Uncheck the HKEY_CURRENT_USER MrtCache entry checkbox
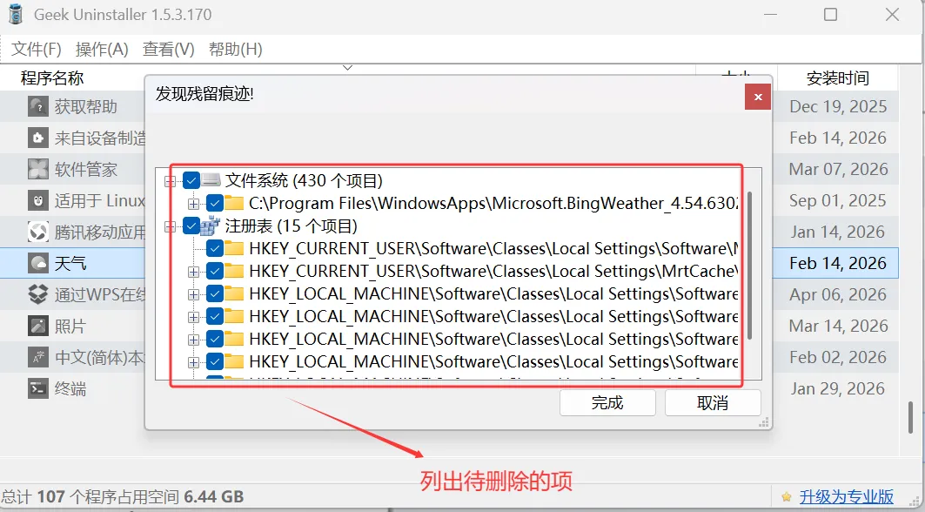 215,271
